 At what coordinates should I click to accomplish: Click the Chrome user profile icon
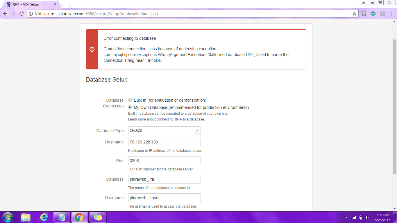[x=364, y=2]
